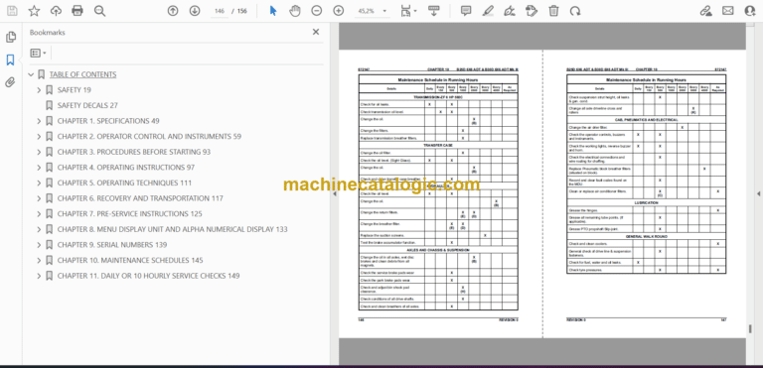This screenshot has height=368, width=763.
Task: Expand CHAPTER 1. SPECIFICATIONS bookmark
Action: 39,121
